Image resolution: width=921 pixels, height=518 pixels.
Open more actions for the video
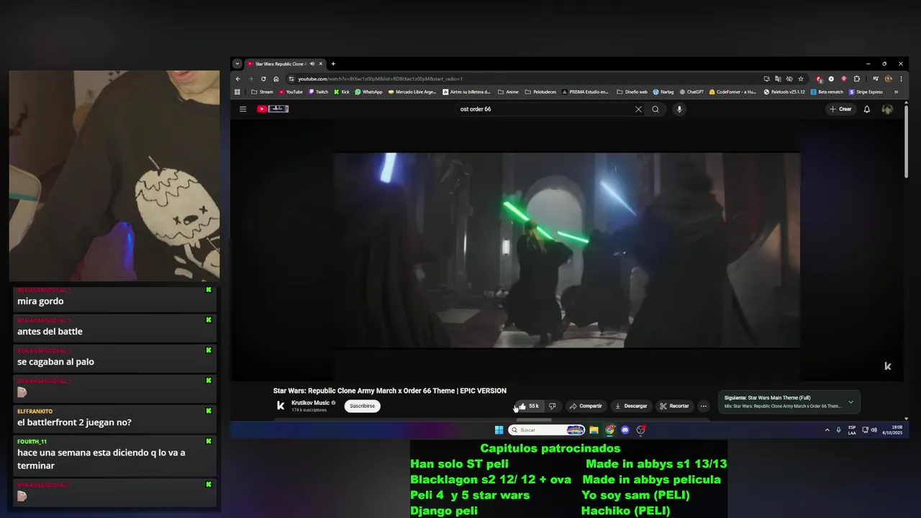click(704, 406)
